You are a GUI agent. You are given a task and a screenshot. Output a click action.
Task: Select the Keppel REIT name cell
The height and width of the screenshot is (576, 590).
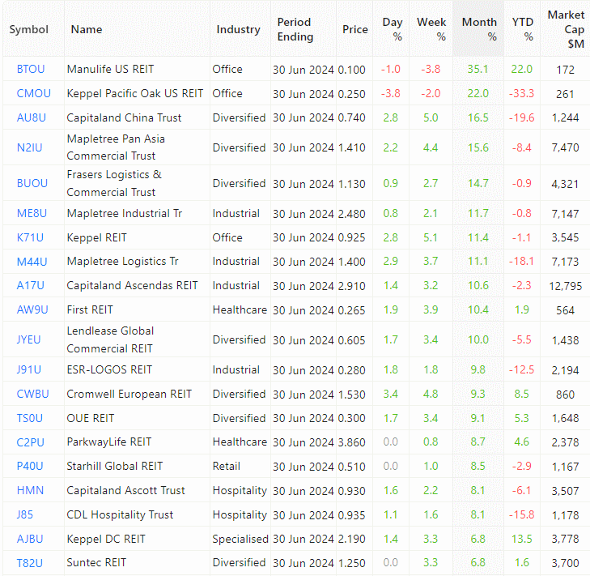[96, 237]
